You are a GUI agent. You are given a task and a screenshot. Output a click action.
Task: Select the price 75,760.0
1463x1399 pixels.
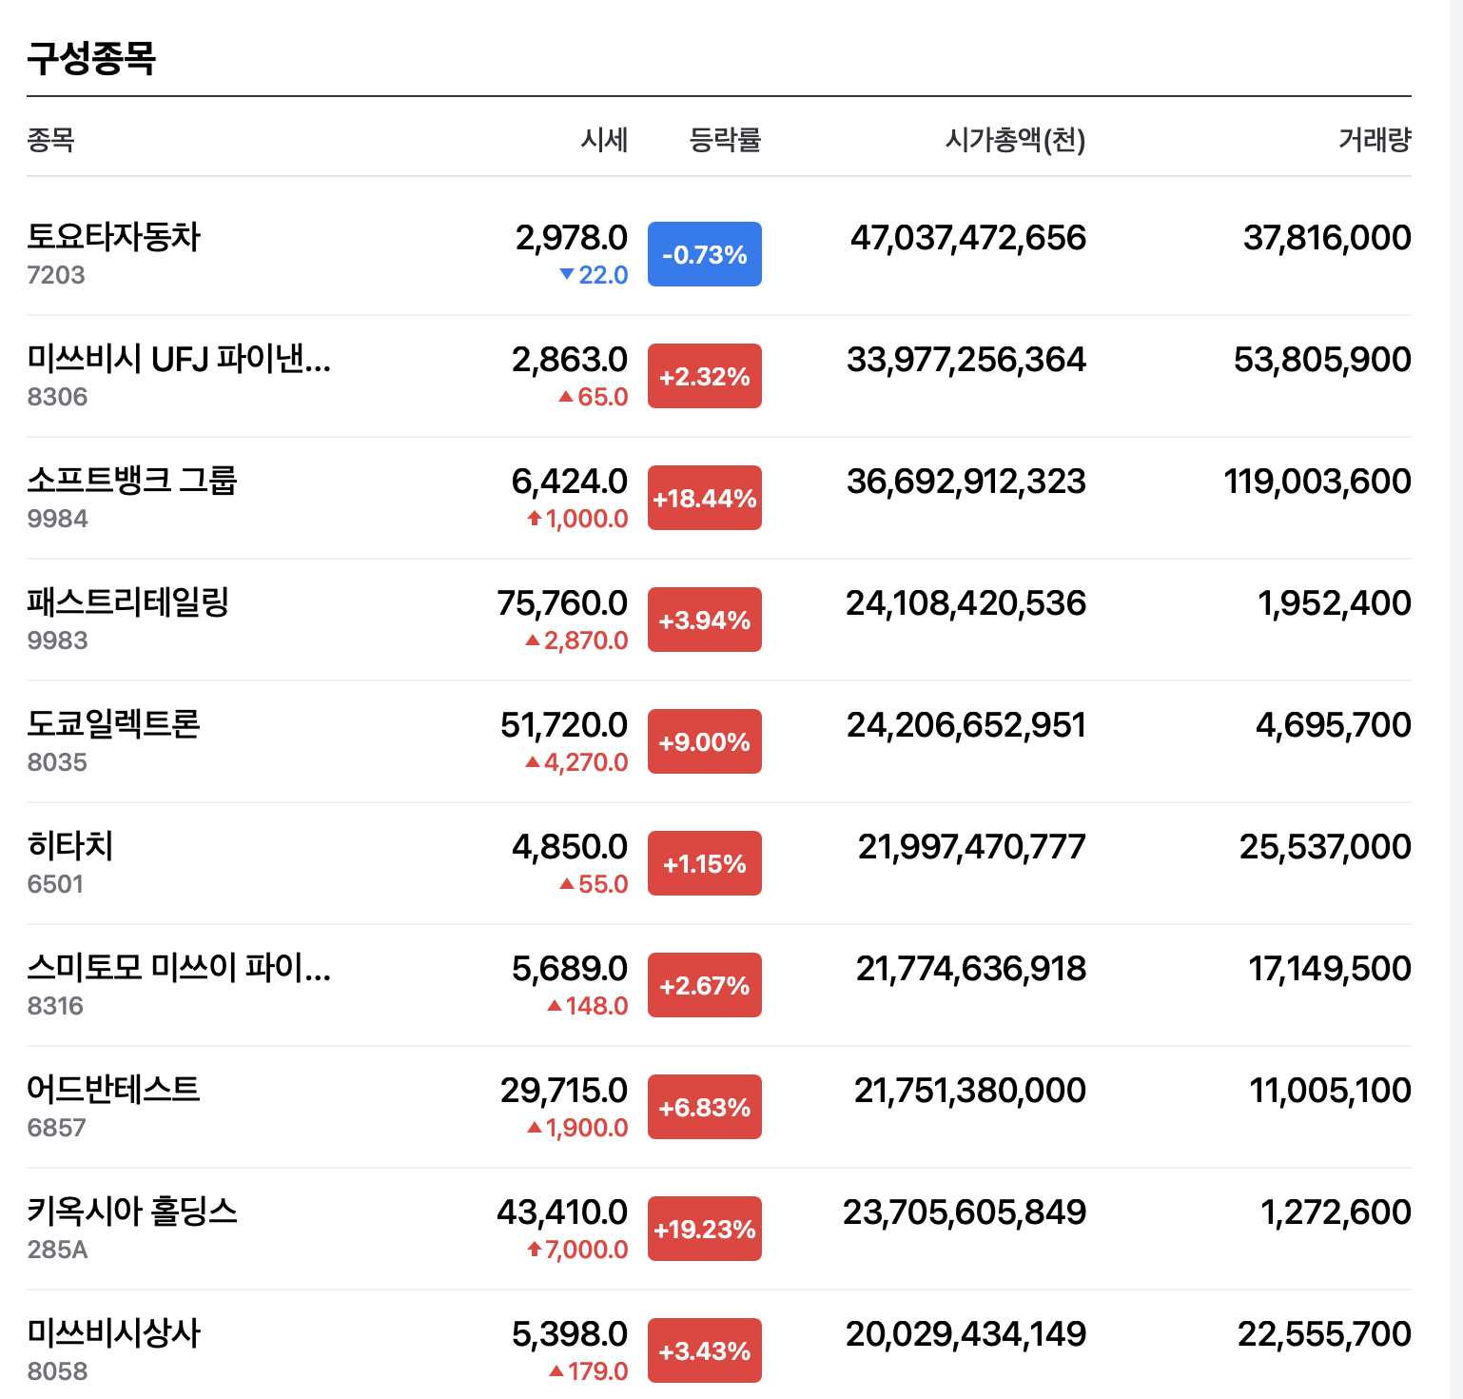(563, 602)
